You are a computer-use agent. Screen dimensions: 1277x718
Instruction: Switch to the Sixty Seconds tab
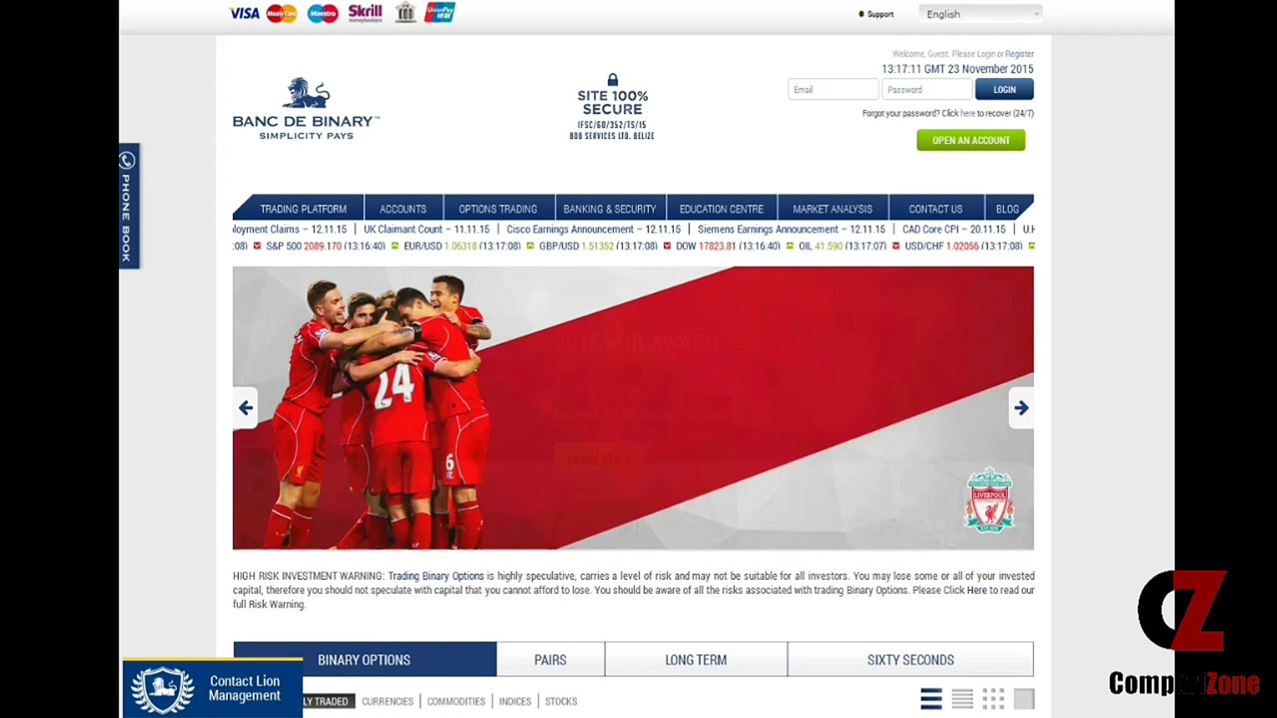pyautogui.click(x=910, y=659)
